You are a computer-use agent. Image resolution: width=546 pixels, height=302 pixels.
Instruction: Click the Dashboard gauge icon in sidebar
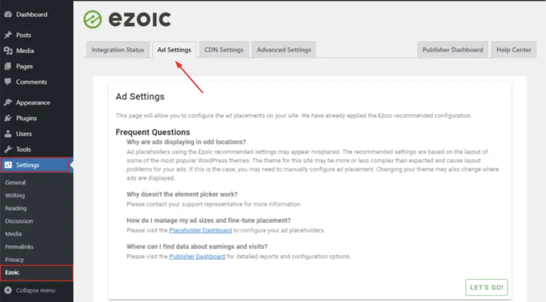click(8, 14)
